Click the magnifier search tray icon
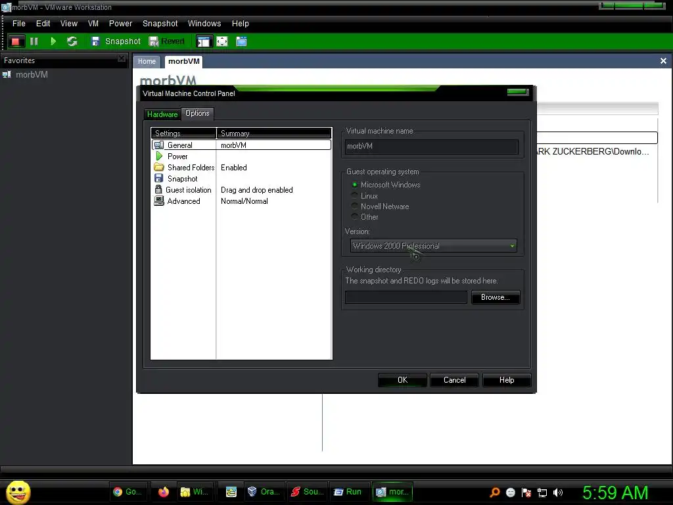This screenshot has height=505, width=673. pos(494,493)
